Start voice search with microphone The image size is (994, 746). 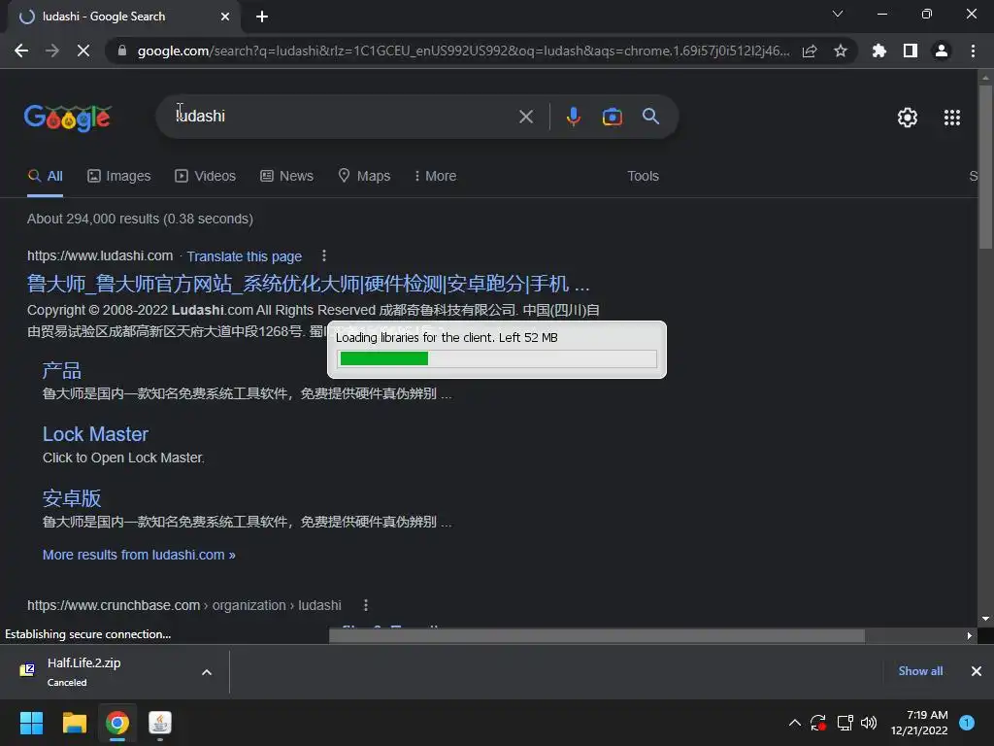tap(573, 117)
